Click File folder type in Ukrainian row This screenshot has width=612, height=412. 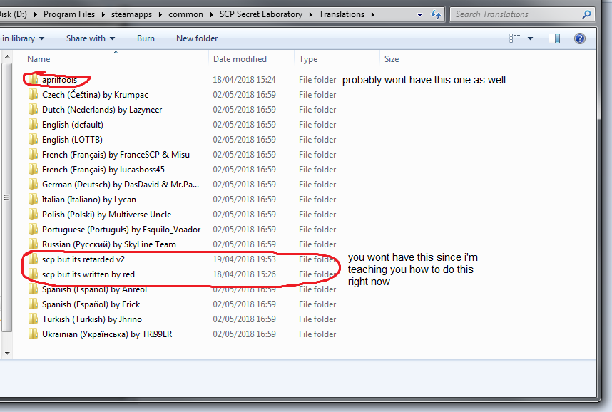point(317,334)
